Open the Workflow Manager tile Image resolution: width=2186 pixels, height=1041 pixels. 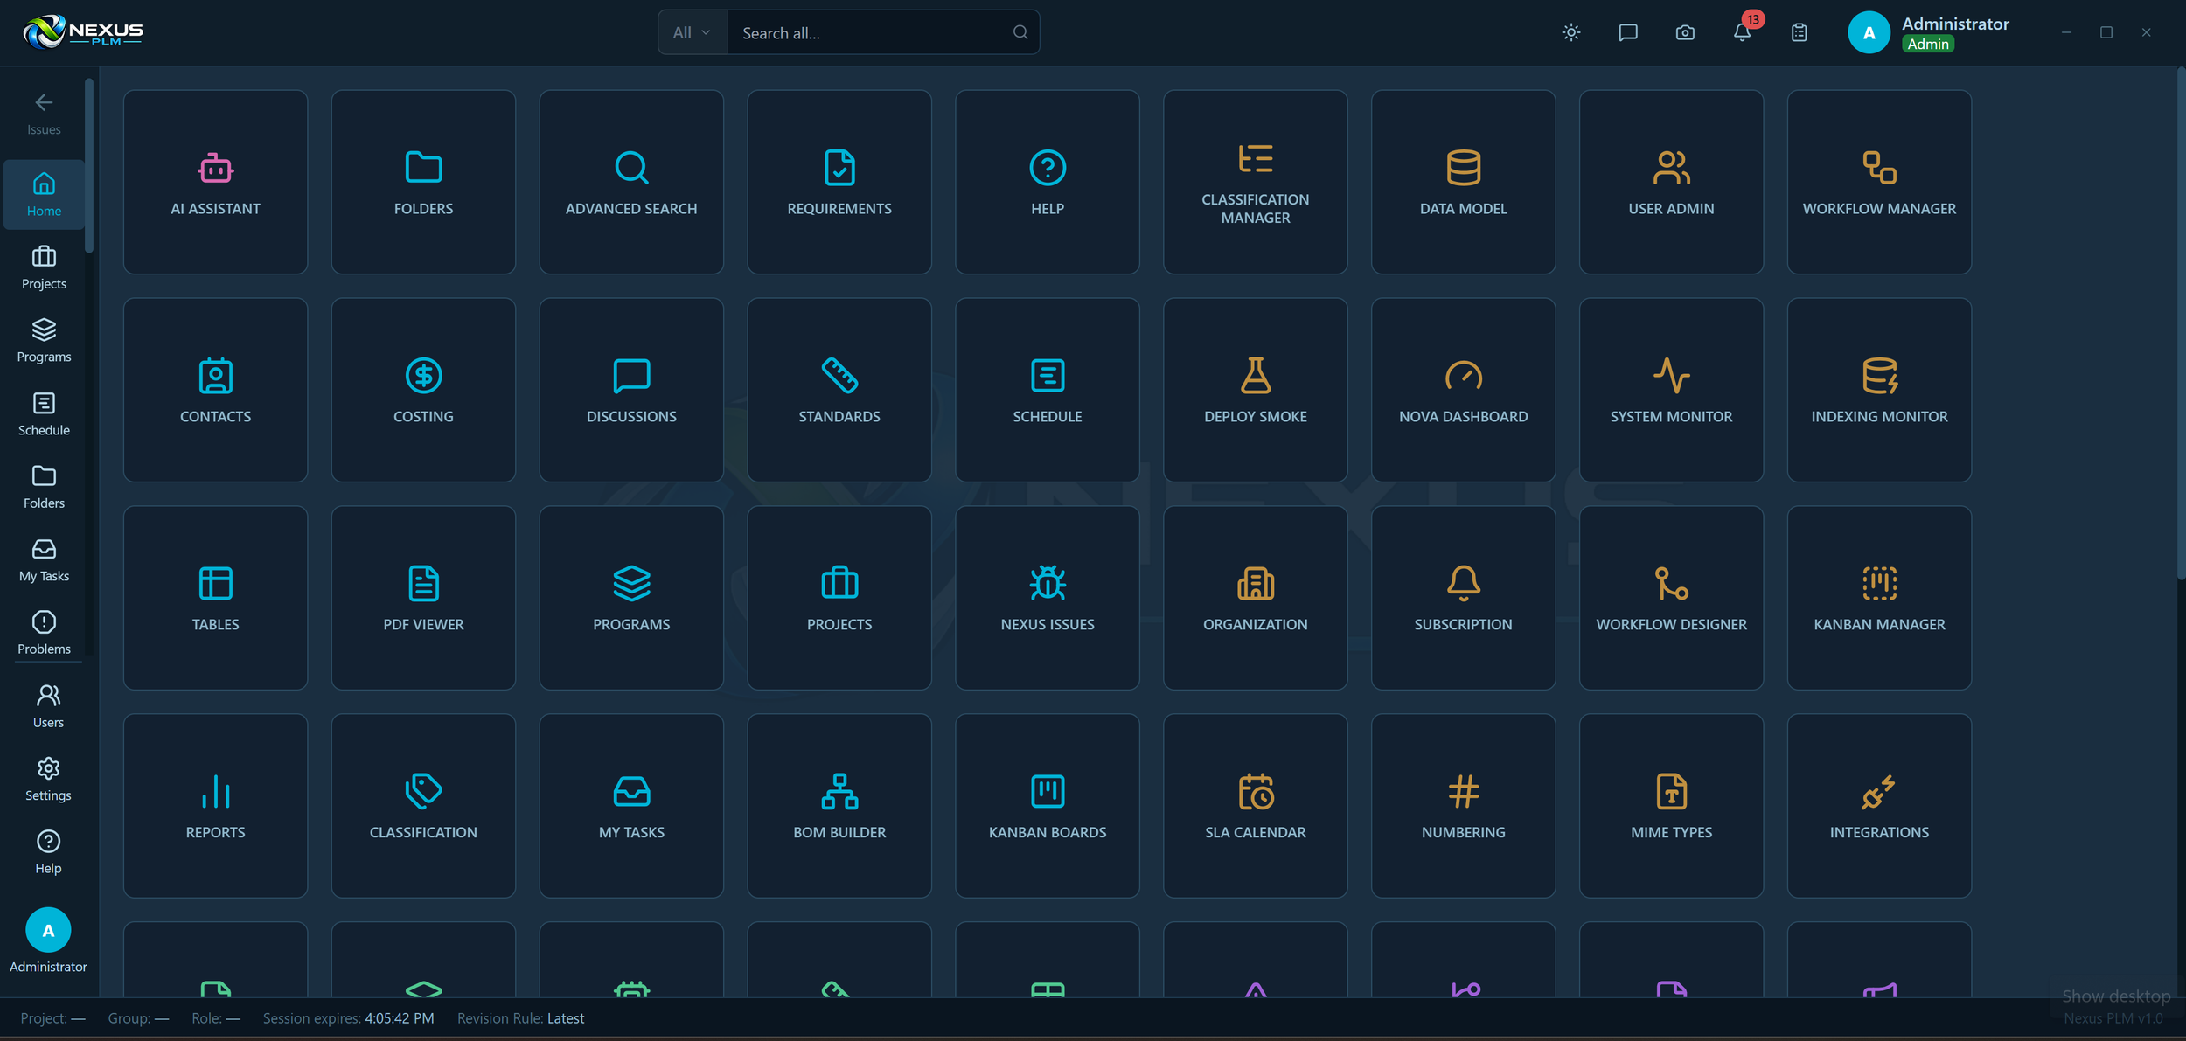(1879, 182)
